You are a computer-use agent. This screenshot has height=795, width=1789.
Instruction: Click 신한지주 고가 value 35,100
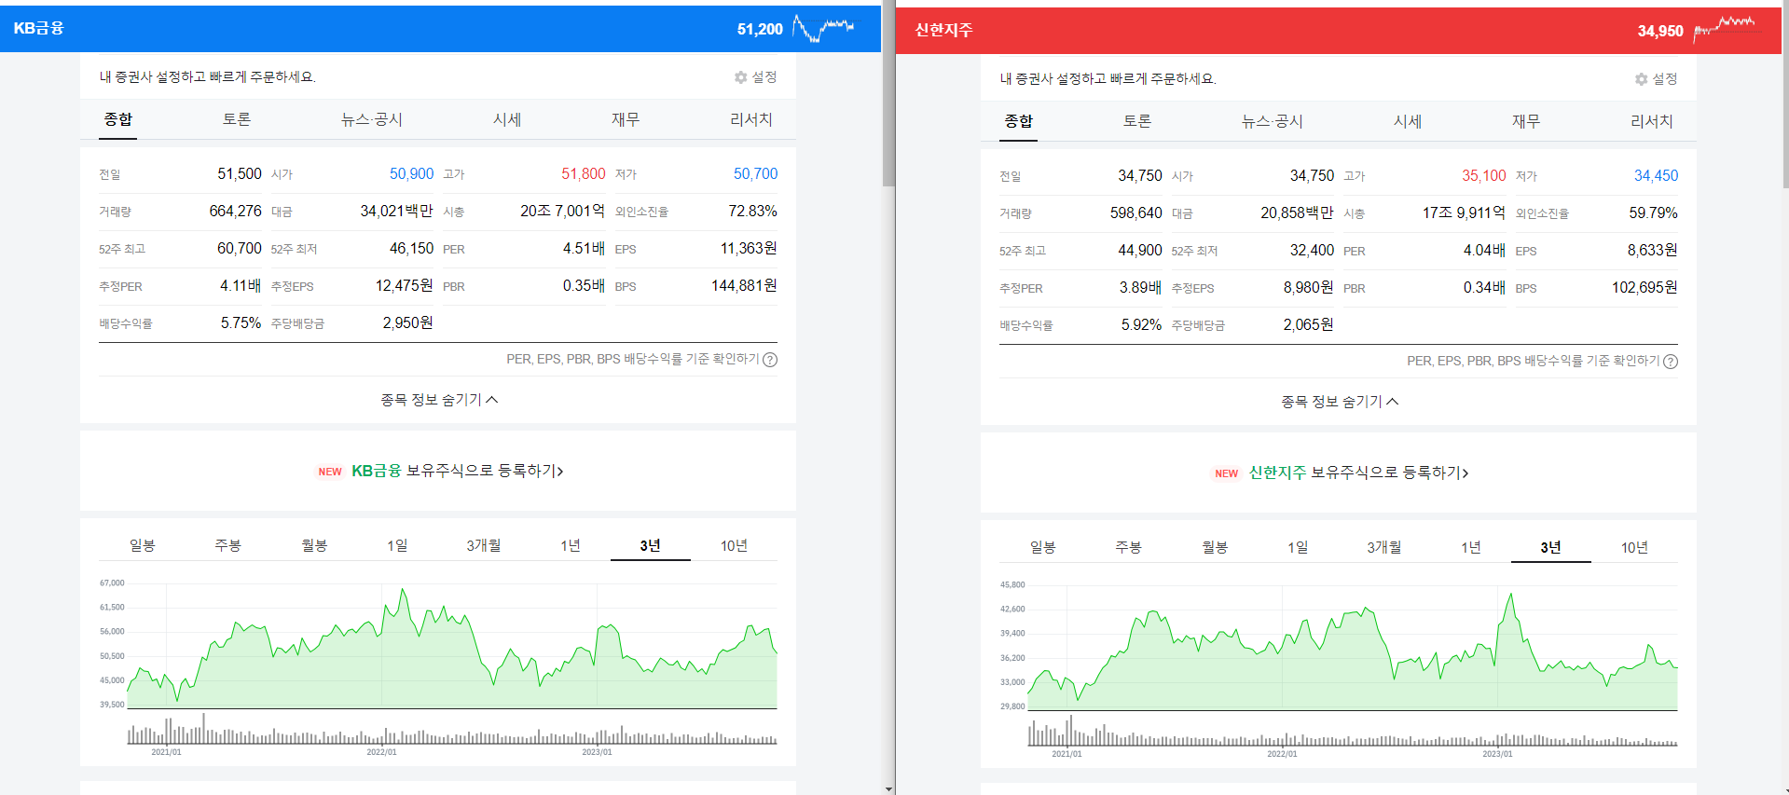tap(1484, 175)
